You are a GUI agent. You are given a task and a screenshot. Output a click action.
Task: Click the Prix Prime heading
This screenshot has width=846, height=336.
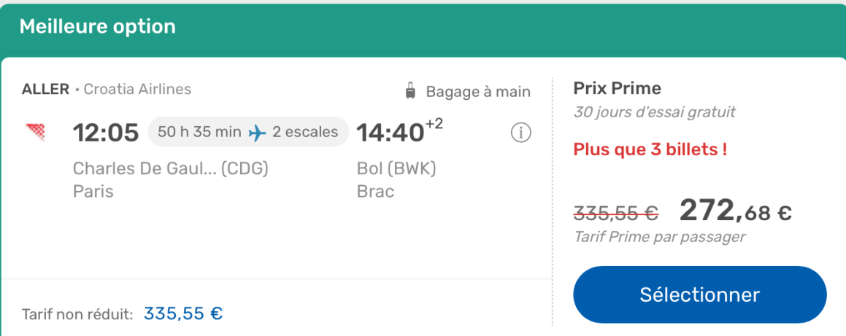(617, 89)
